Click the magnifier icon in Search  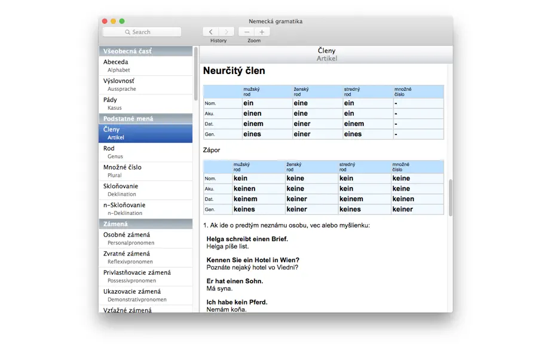tap(127, 32)
